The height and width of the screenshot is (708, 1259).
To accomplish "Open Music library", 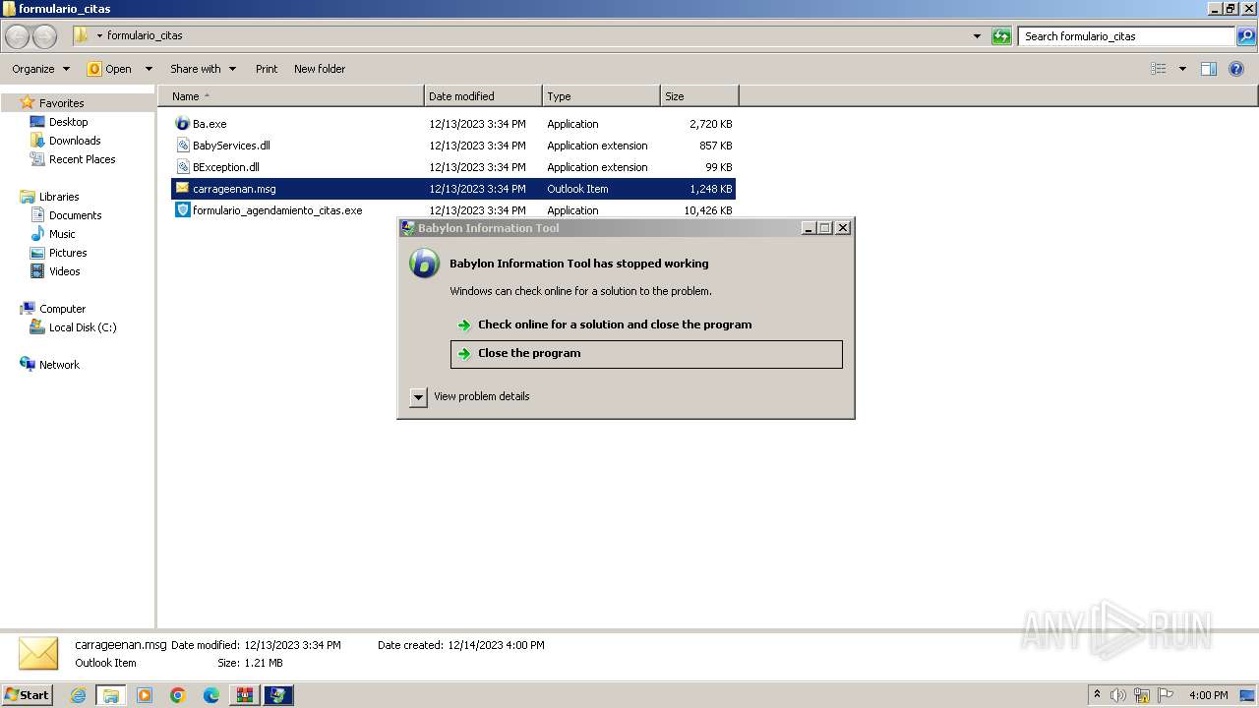I will pyautogui.click(x=62, y=234).
